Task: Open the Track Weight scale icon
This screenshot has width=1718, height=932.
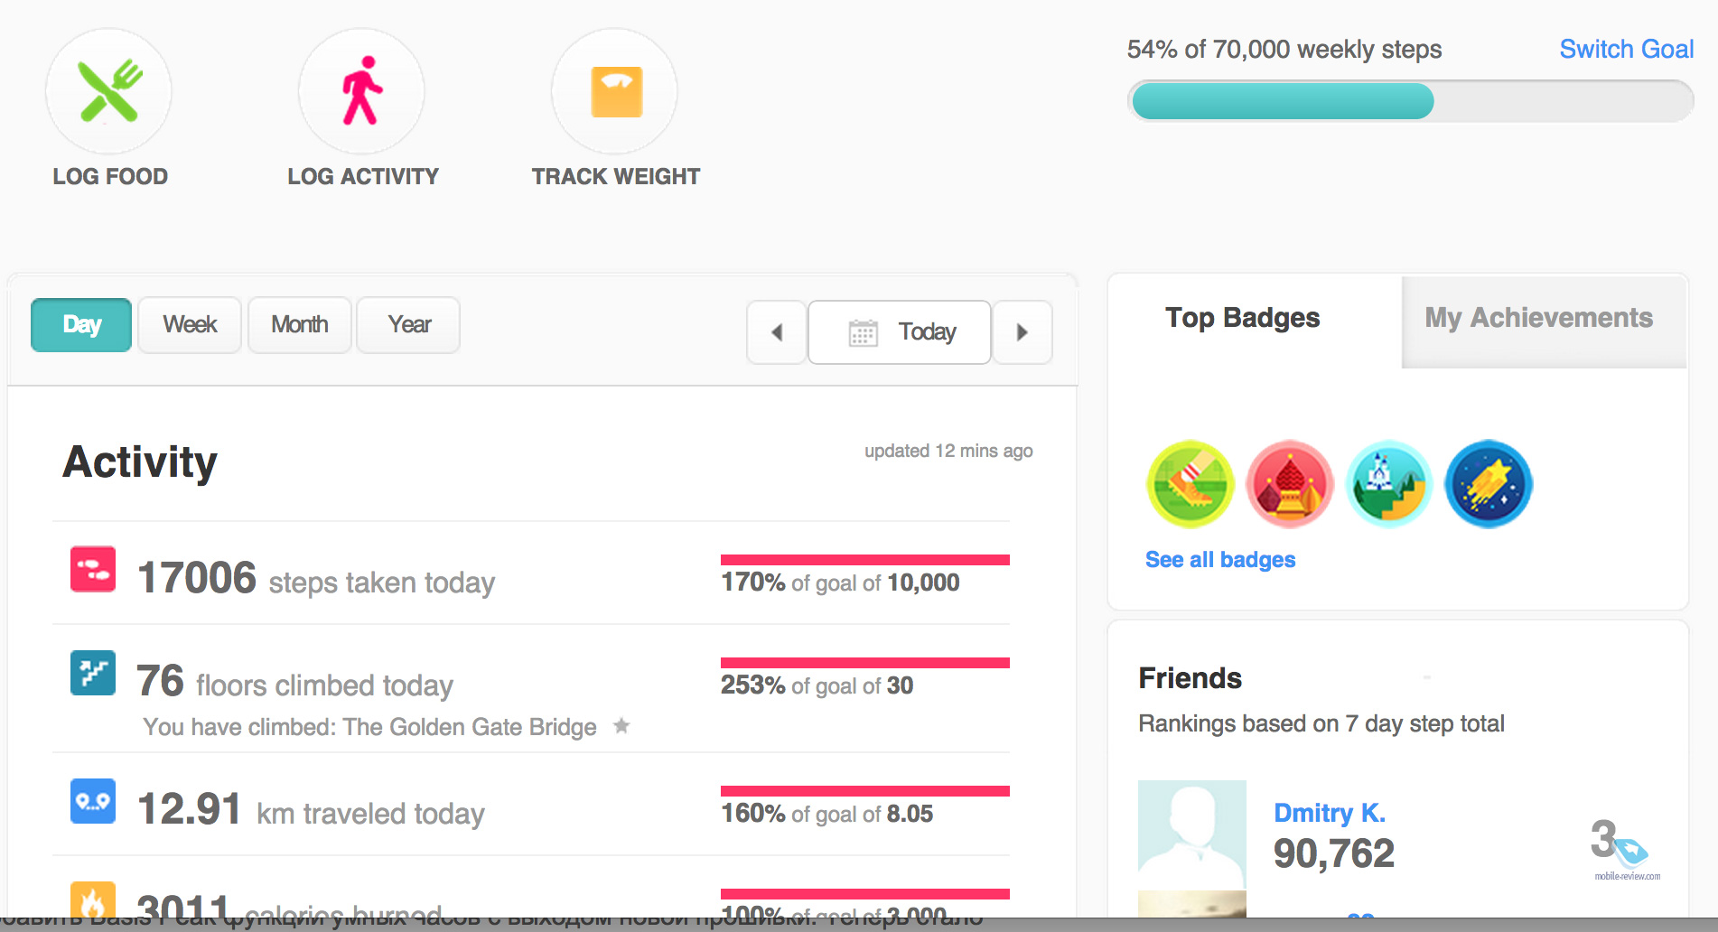Action: point(615,91)
